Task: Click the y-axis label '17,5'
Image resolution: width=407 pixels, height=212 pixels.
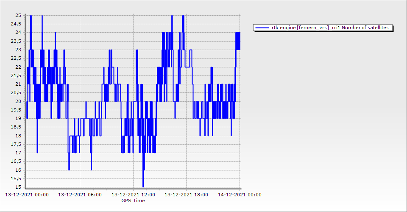Action: tap(16, 144)
